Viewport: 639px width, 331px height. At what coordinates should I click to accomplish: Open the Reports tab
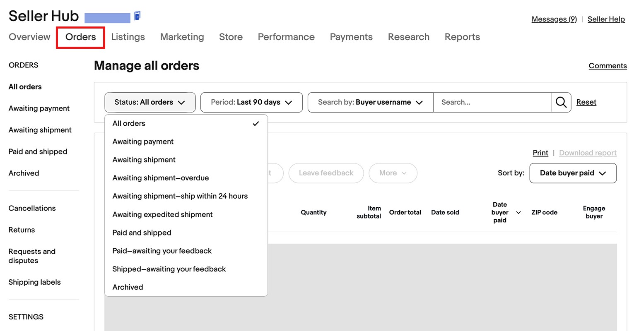[x=462, y=37]
